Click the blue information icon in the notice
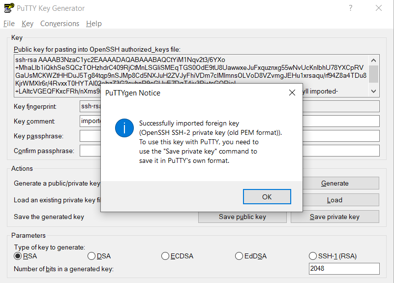394x283 pixels. [124, 128]
